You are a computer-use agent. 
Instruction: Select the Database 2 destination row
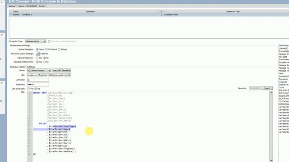coord(149,14)
